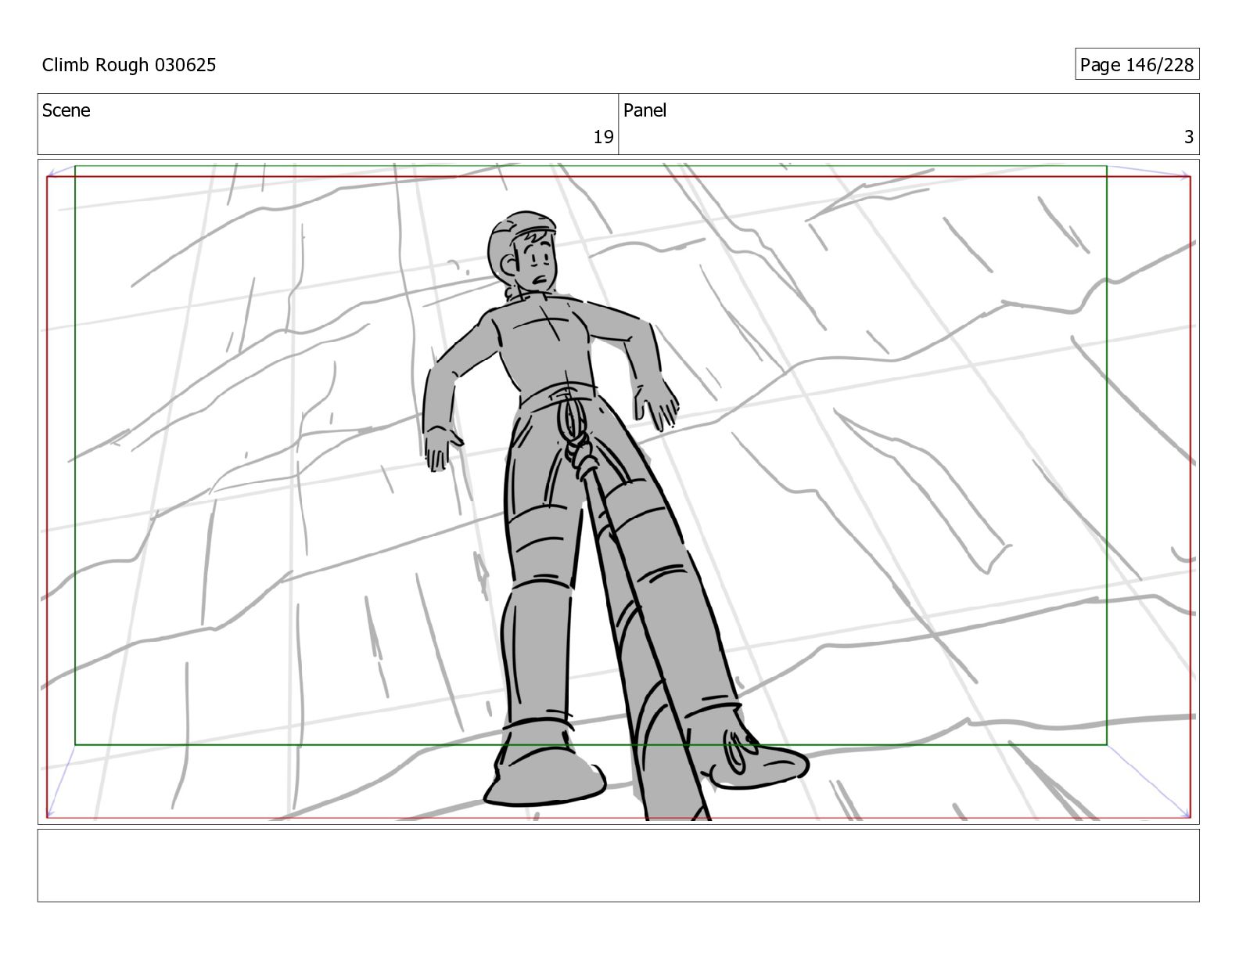This screenshot has width=1239, height=958.
Task: Click the Page 146/228 indicator box
Action: coord(1137,65)
